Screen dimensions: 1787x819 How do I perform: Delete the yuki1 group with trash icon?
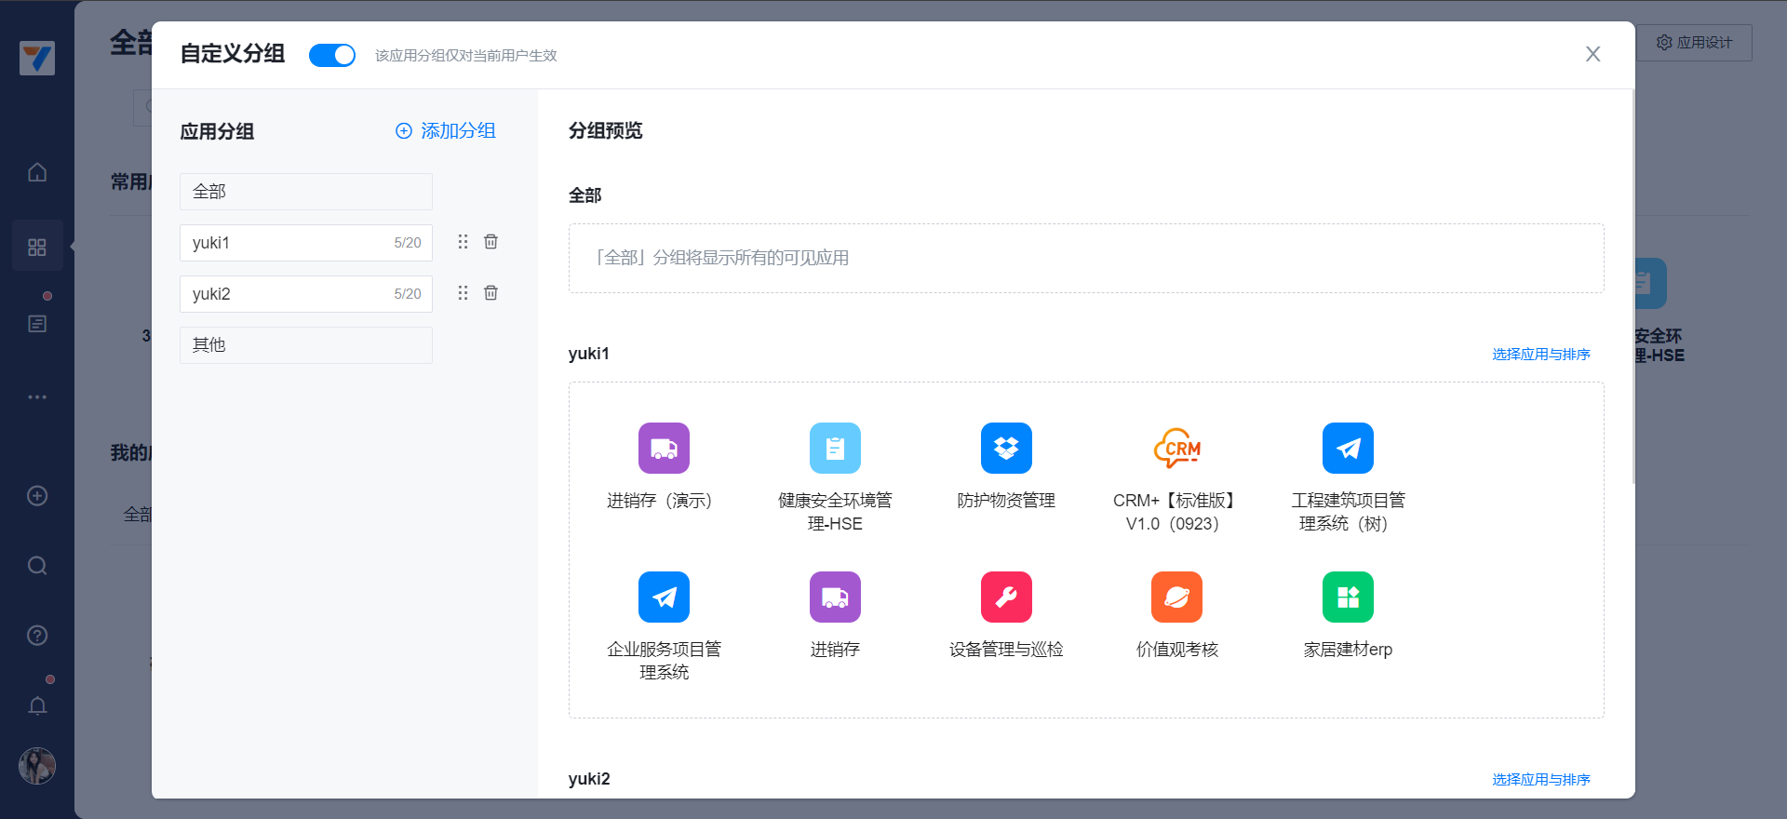click(x=490, y=242)
